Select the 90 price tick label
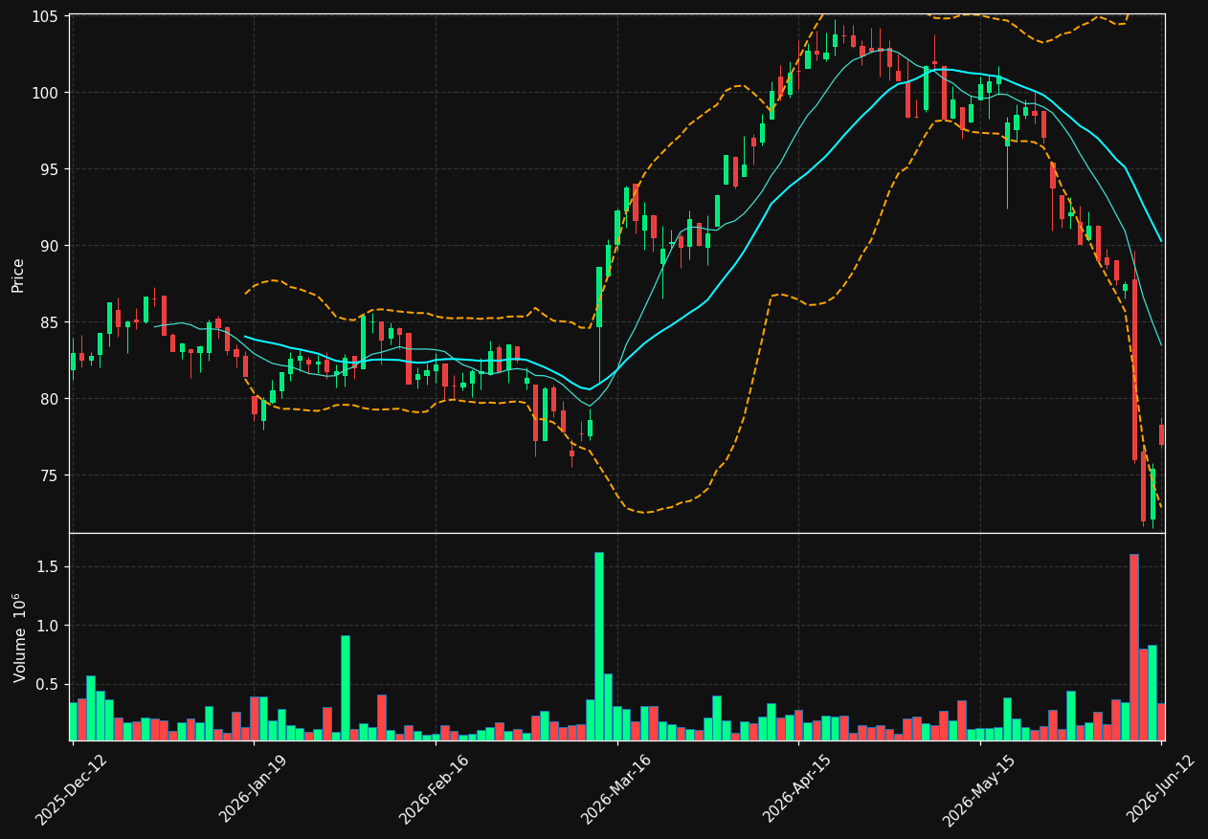 point(50,246)
